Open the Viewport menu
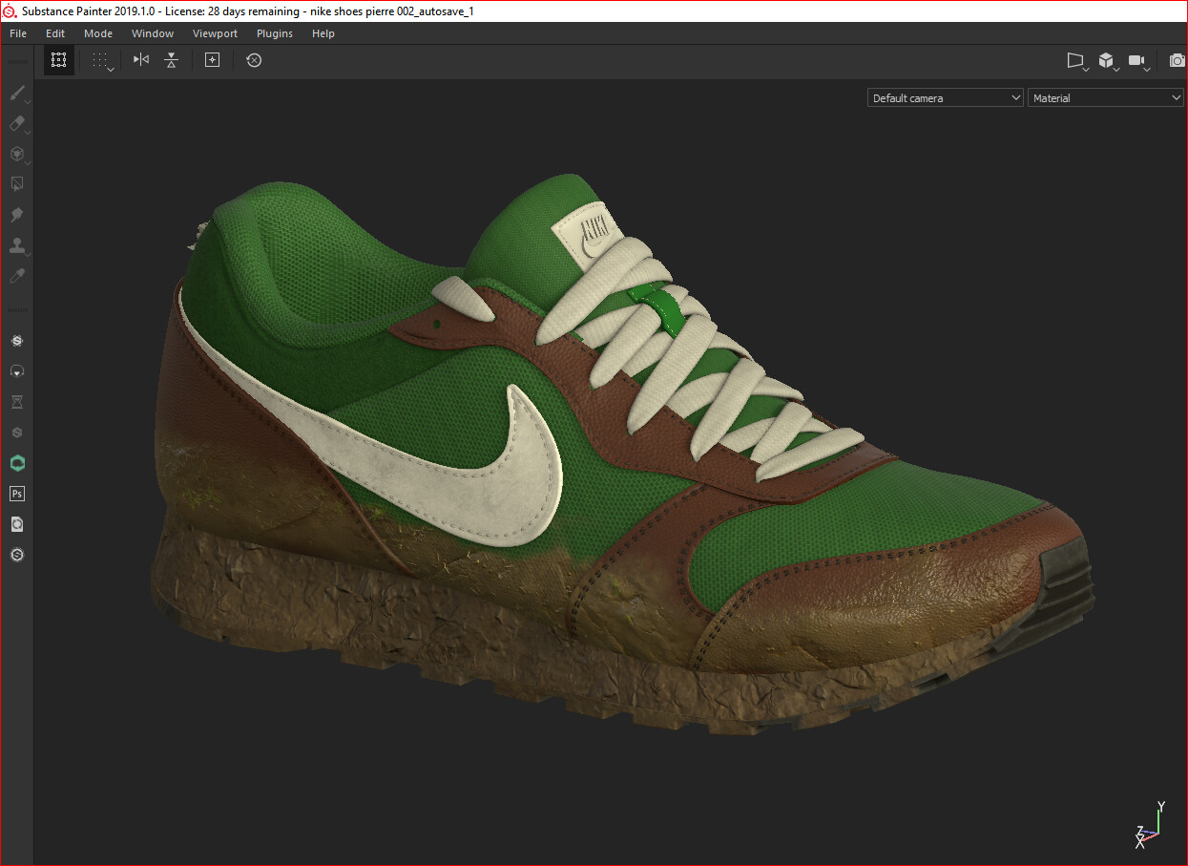Screen dimensions: 1188x866 [215, 33]
